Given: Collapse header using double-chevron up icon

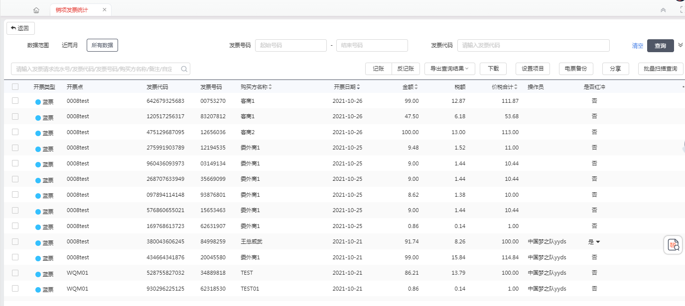Looking at the screenshot, I should tap(663, 10).
